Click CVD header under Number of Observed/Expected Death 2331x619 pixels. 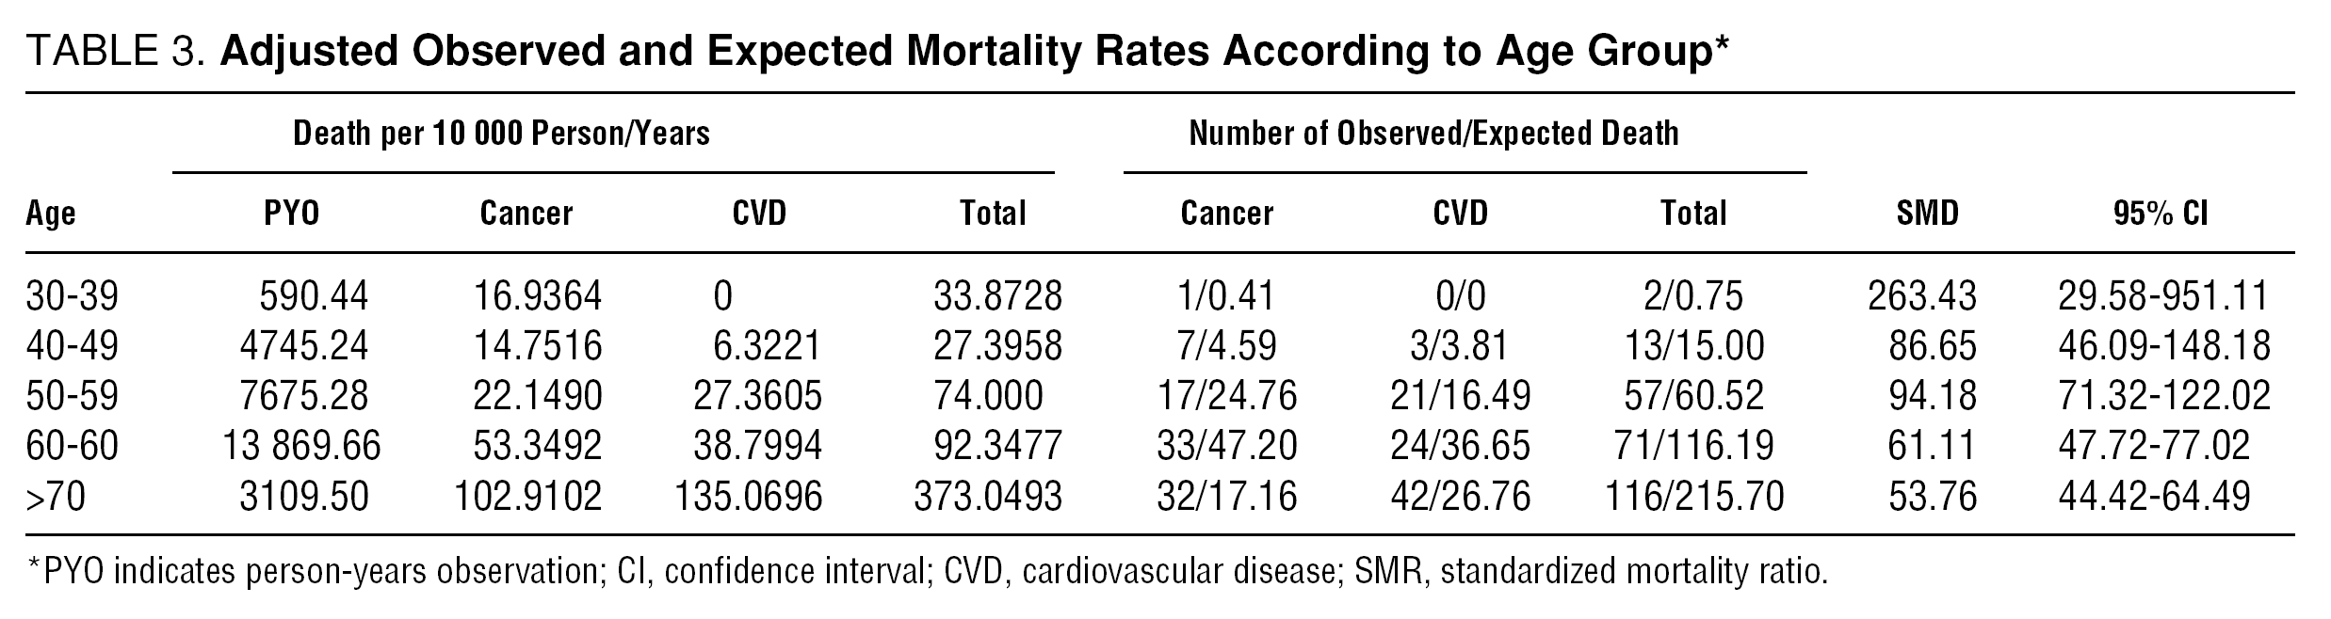pos(1460,214)
